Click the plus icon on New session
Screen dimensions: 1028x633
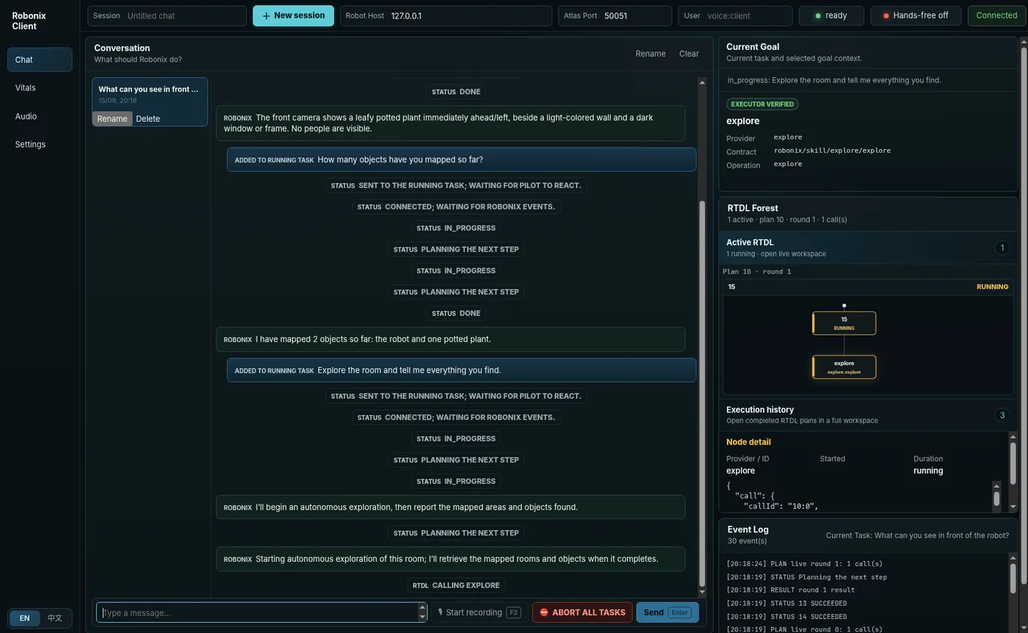[x=266, y=15]
